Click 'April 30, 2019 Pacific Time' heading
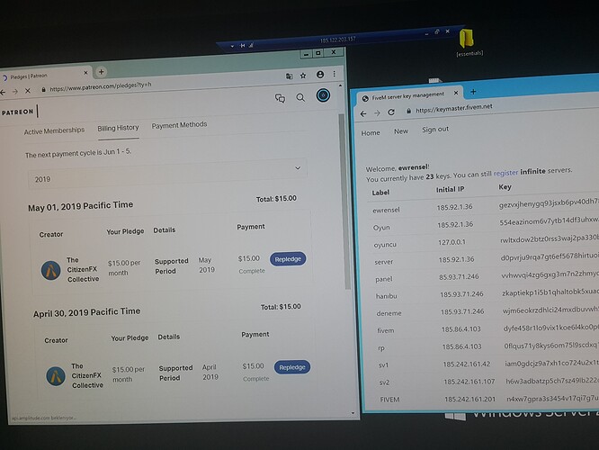The width and height of the screenshot is (599, 450). (x=86, y=312)
